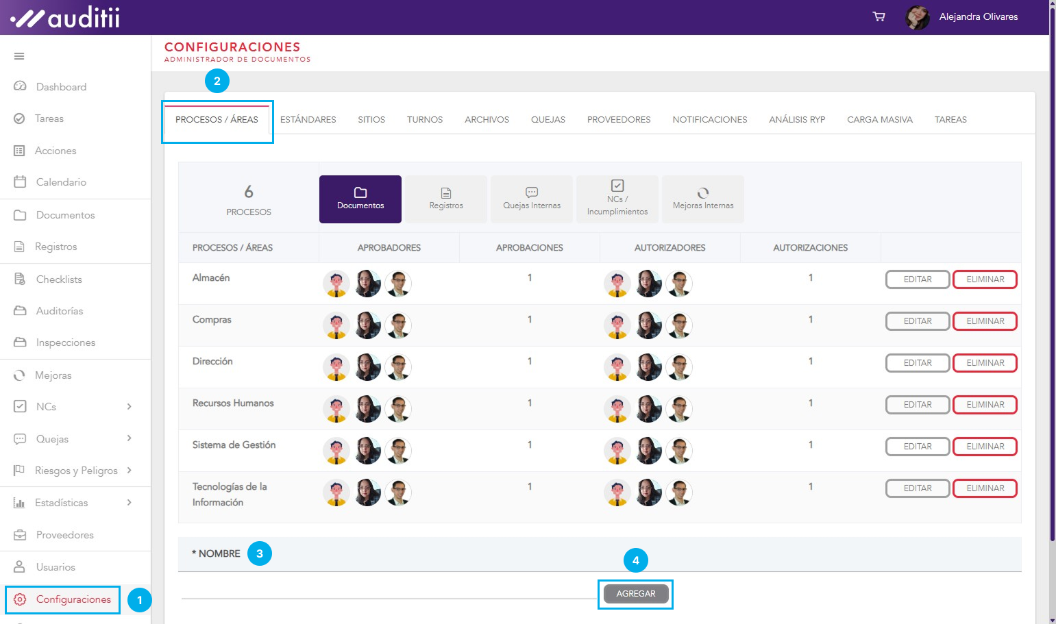Open Calendario from the sidebar

[61, 182]
